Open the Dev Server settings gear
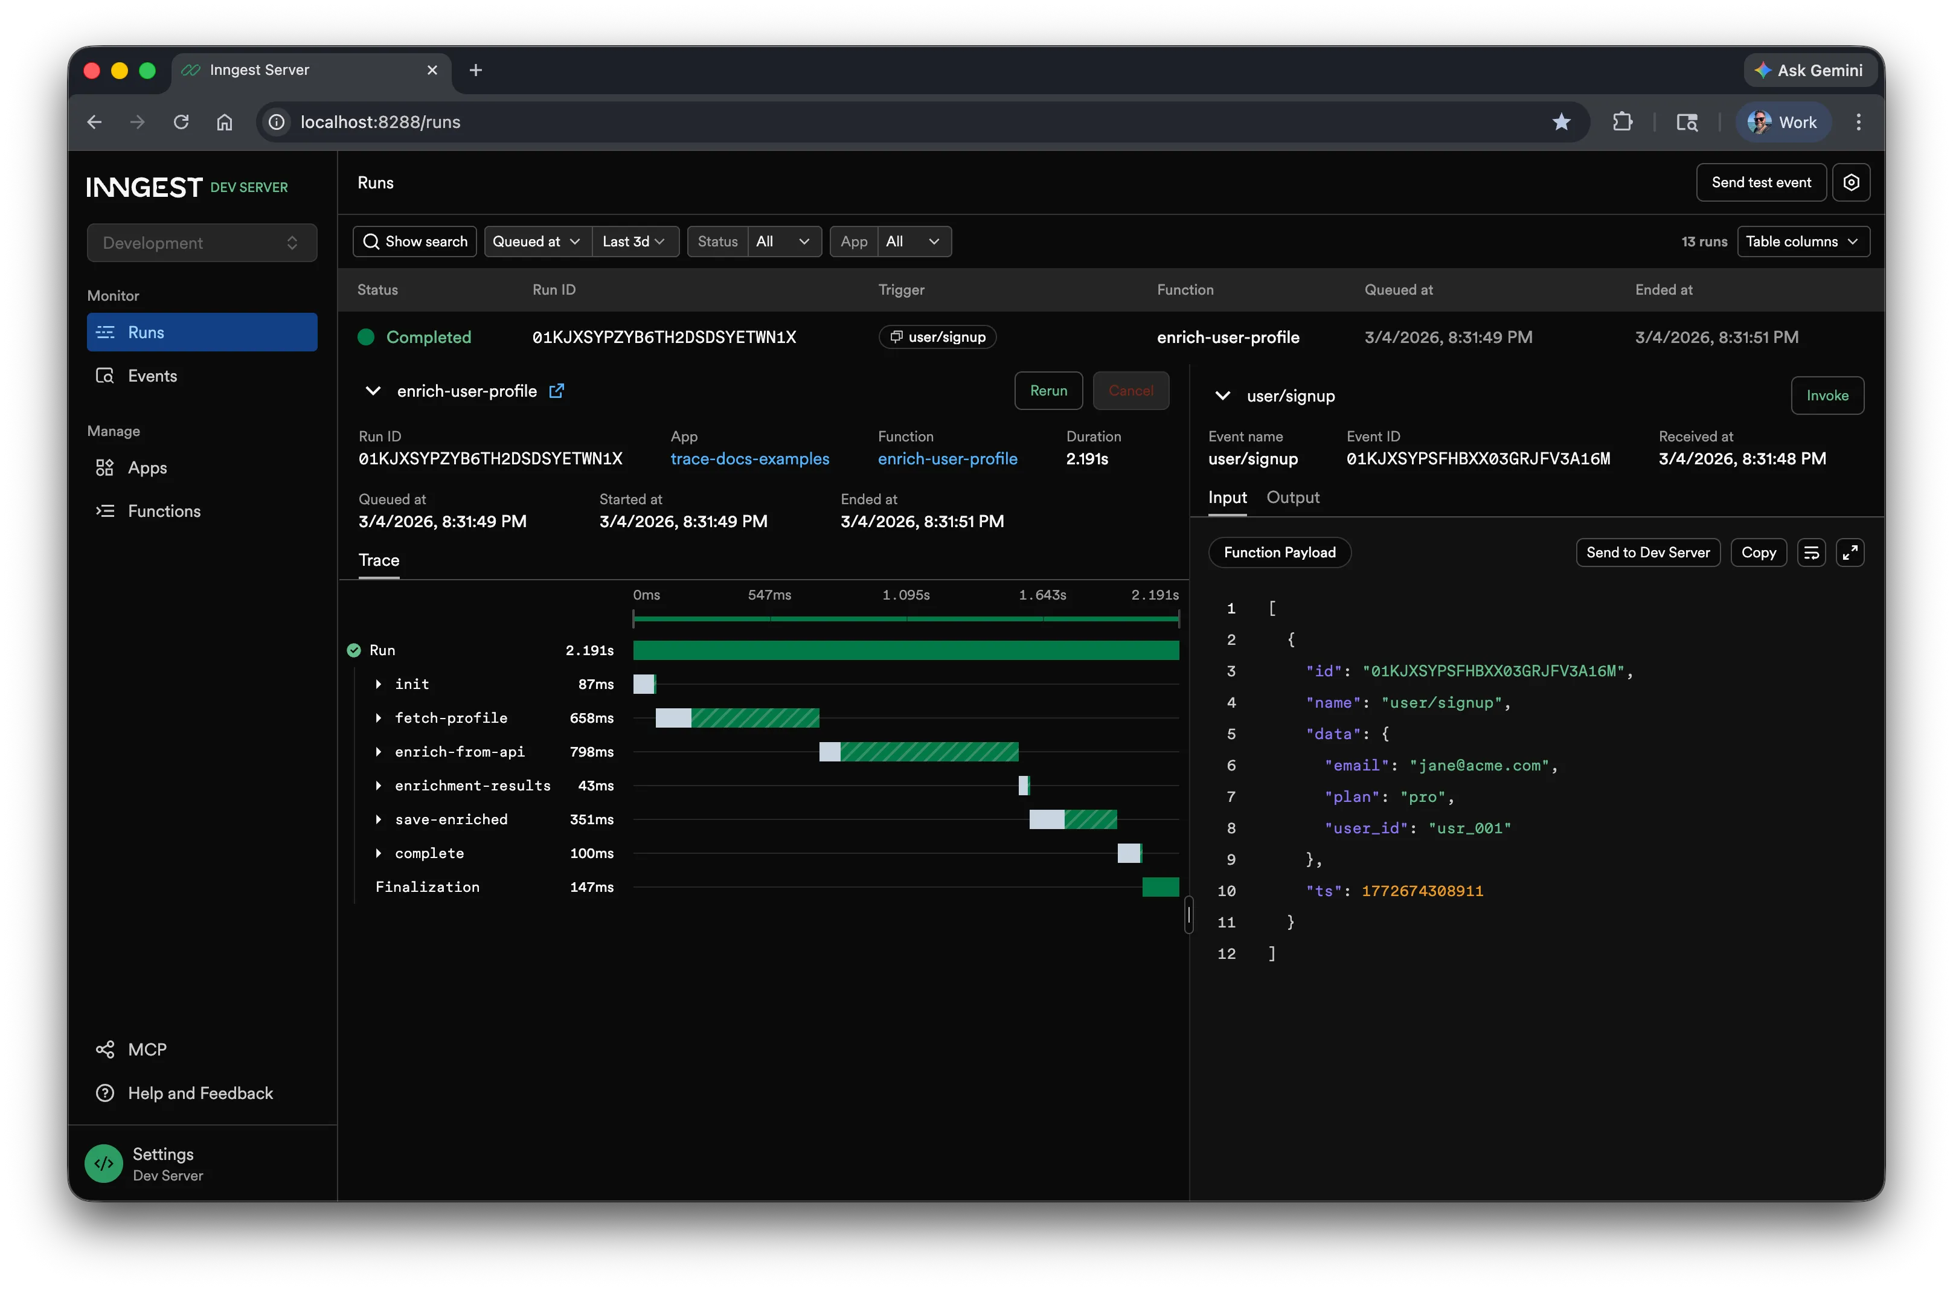 pos(1851,182)
